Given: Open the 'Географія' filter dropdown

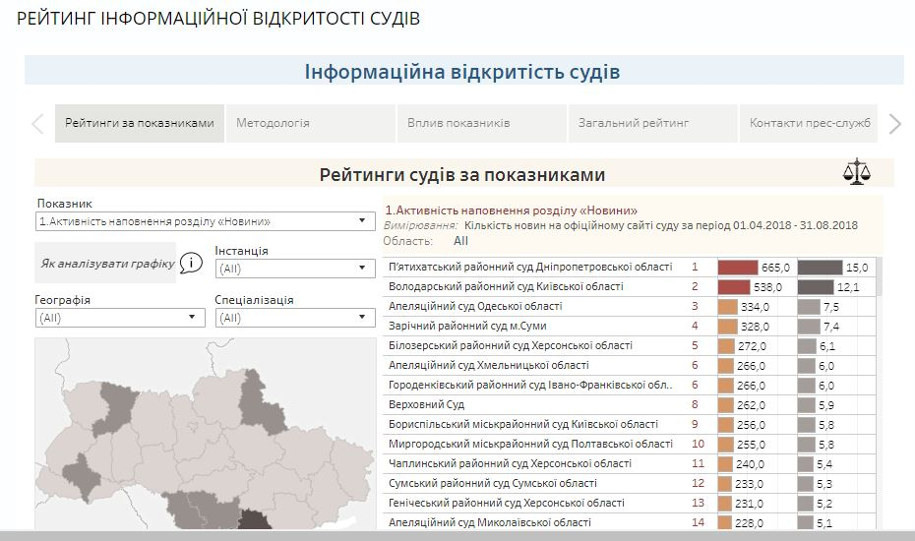Looking at the screenshot, I should 120,318.
